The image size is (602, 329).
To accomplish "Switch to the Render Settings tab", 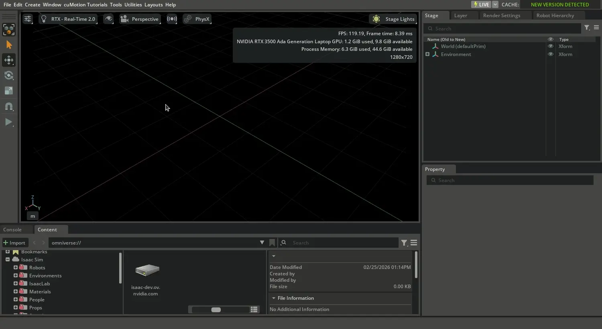I will coord(501,16).
